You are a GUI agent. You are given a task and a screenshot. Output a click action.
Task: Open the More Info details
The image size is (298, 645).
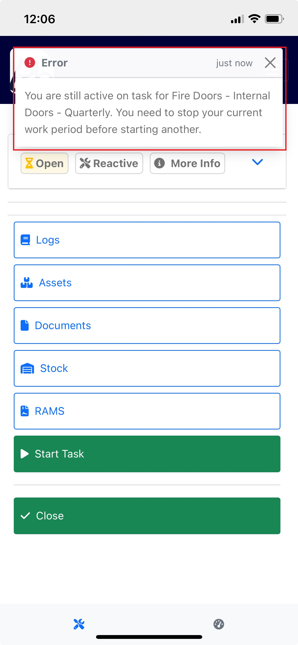pyautogui.click(x=187, y=163)
